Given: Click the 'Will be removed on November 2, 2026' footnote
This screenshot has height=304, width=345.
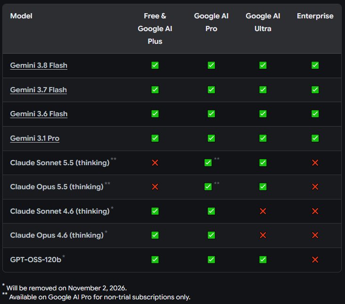Looking at the screenshot, I should coord(66,288).
